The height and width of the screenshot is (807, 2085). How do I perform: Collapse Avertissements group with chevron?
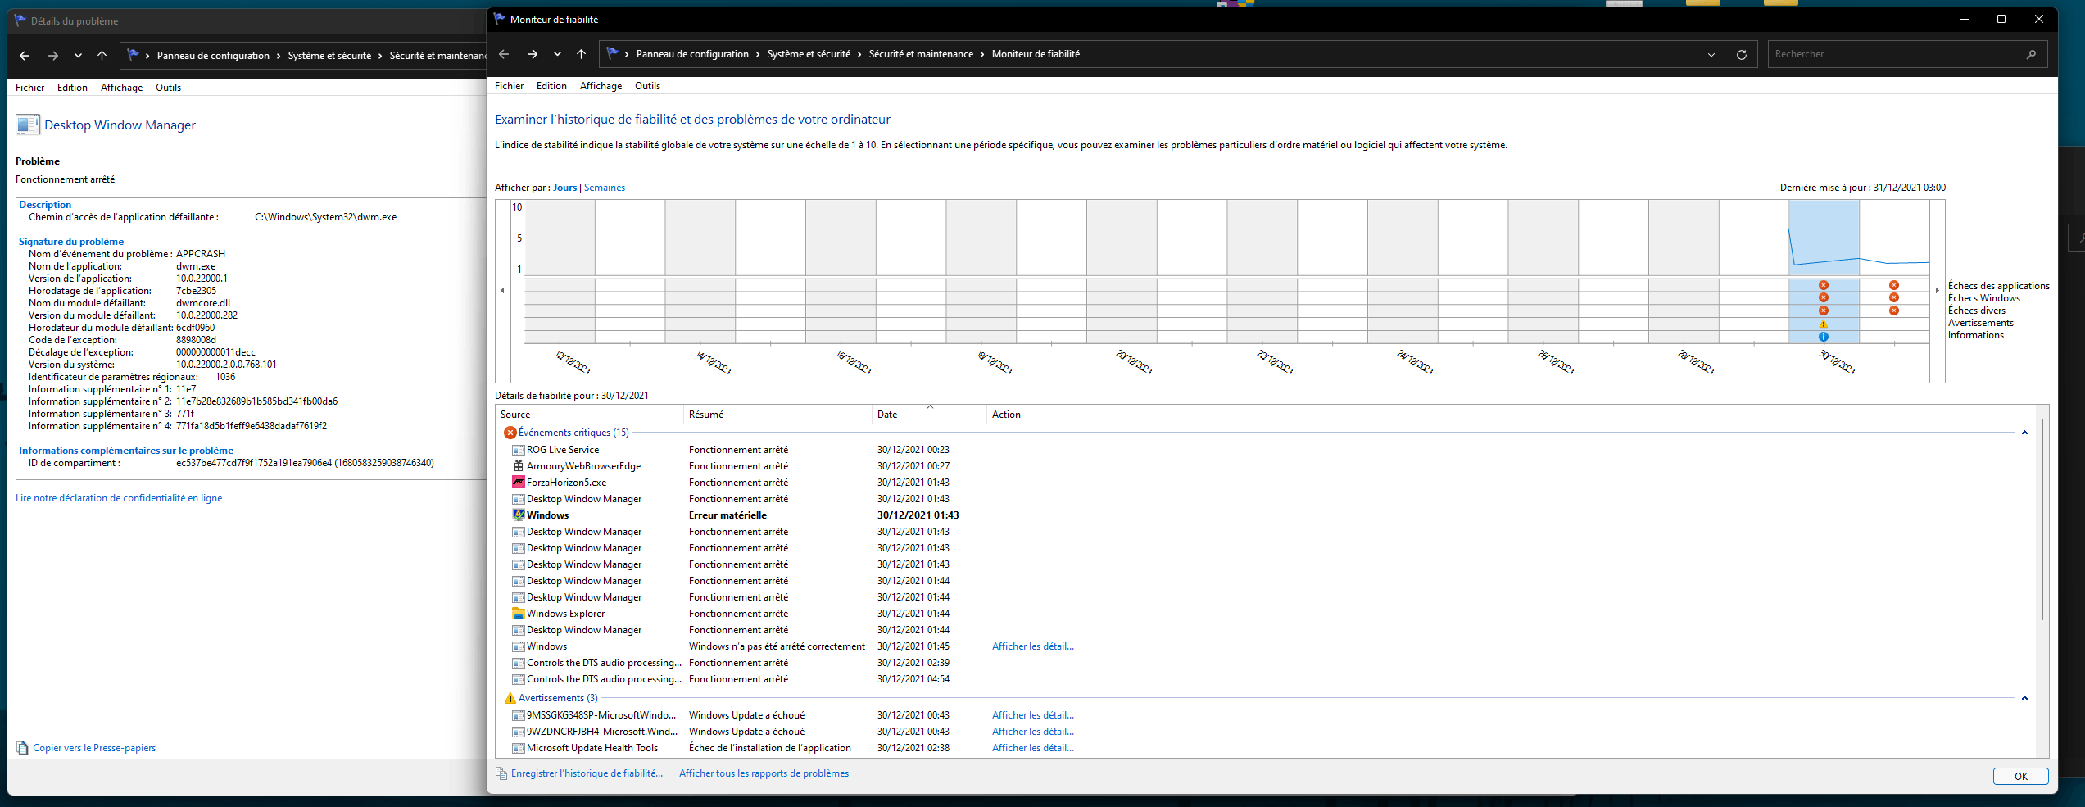2024,698
